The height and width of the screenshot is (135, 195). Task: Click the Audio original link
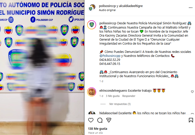107,10
